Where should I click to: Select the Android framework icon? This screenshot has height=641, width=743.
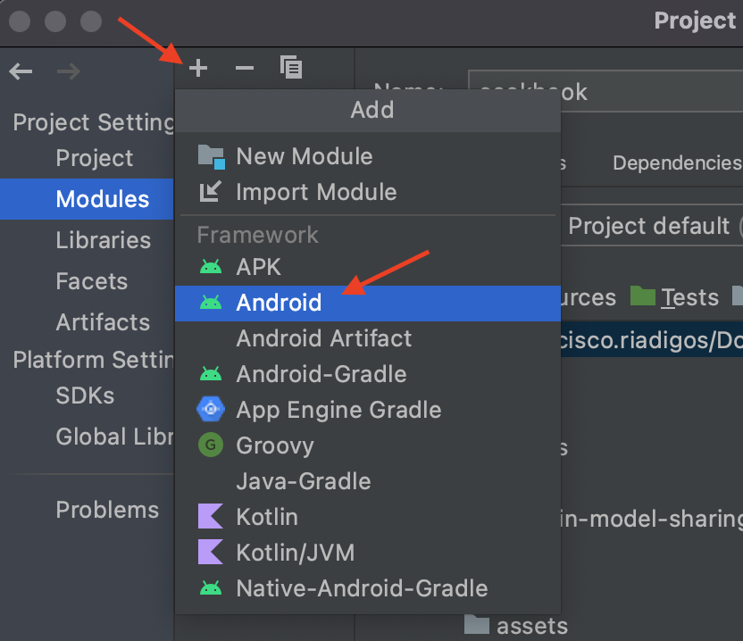tap(211, 303)
